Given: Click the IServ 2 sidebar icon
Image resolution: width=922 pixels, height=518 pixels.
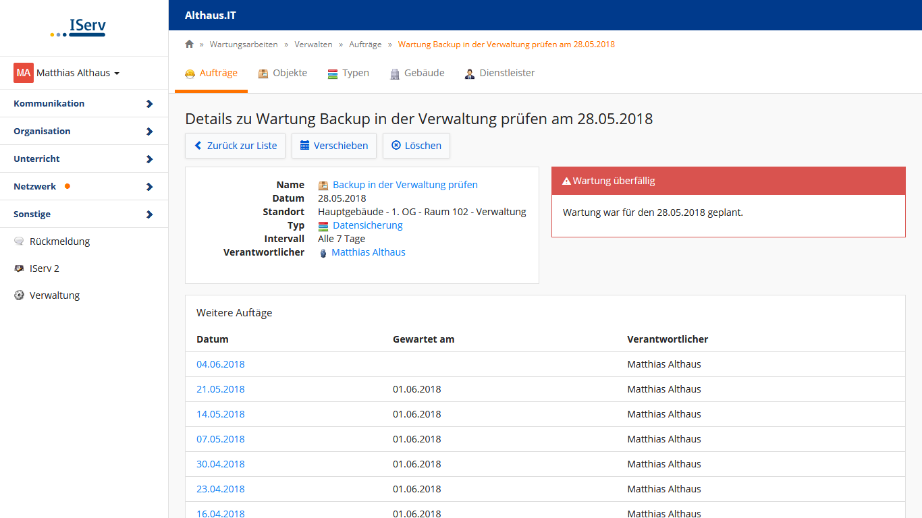Looking at the screenshot, I should 19,268.
